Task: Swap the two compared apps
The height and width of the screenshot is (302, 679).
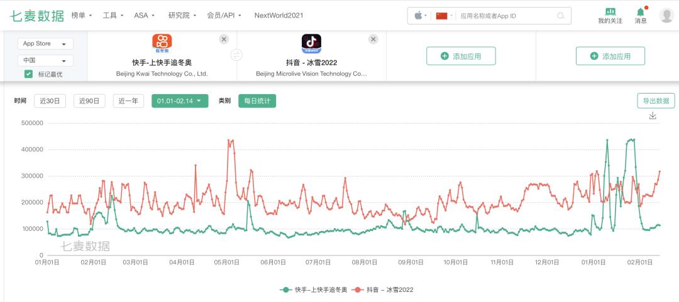Action: [x=236, y=55]
